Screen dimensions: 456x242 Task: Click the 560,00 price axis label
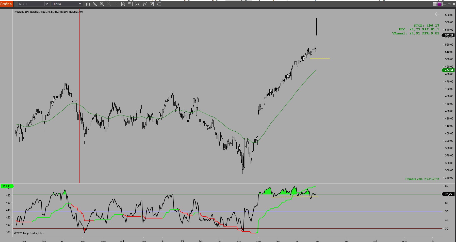pos(449,15)
